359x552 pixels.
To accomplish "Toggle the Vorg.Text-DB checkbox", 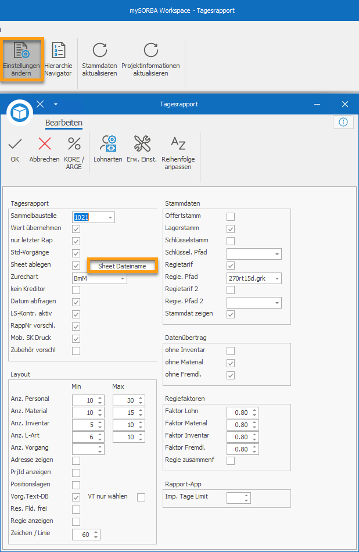I will tap(76, 497).
